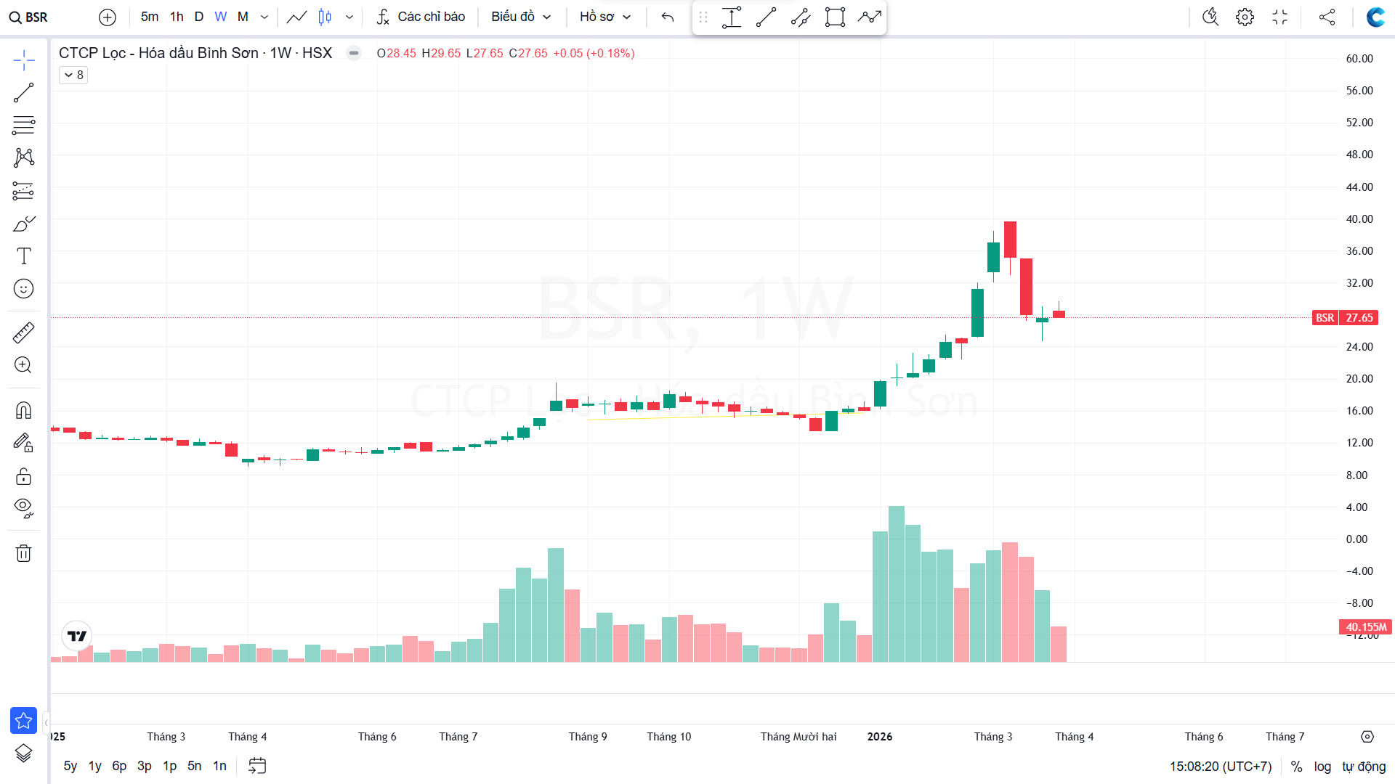Click the zoom in magnifier tool
Image resolution: width=1395 pixels, height=784 pixels.
click(23, 365)
